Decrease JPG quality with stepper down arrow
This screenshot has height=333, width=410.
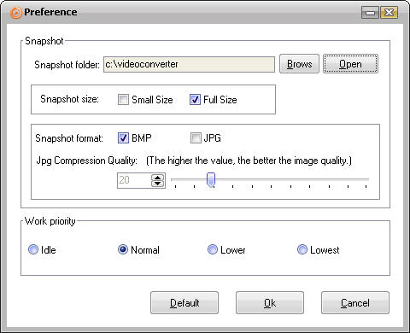point(158,184)
